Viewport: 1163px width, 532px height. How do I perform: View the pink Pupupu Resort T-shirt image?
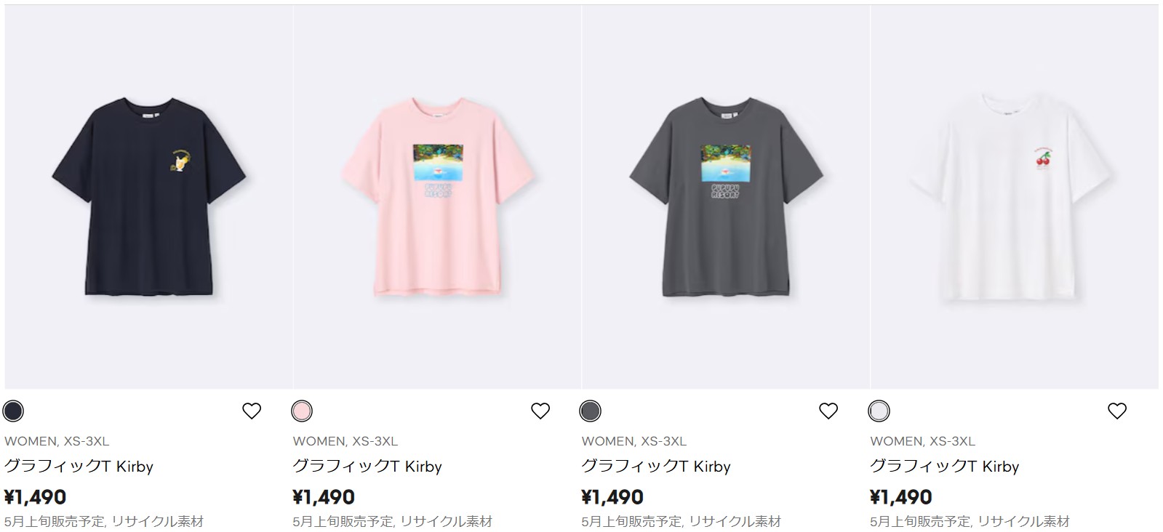click(x=437, y=197)
